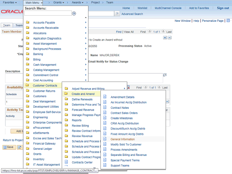Click the Search Menu go button

74,13
